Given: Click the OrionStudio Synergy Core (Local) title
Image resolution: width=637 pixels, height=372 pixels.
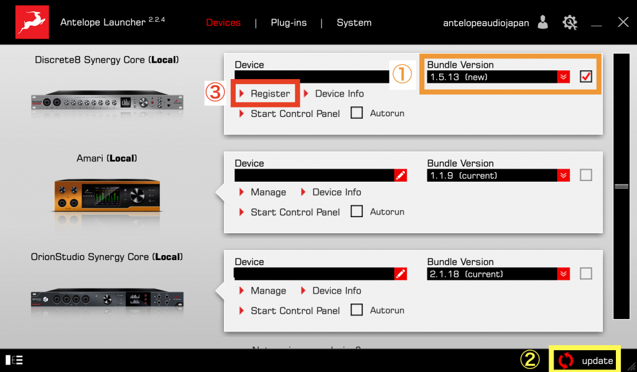Looking at the screenshot, I should (x=107, y=257).
